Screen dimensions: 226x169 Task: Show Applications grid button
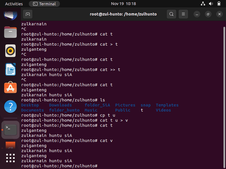click(10, 158)
